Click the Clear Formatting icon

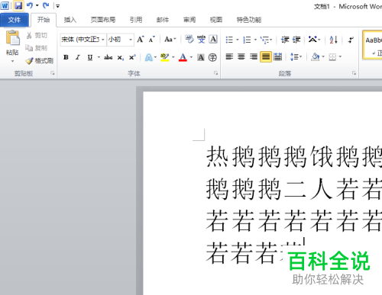[x=189, y=40]
